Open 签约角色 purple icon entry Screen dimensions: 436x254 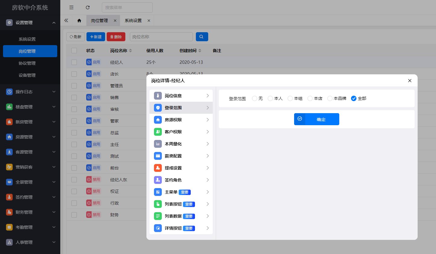[158, 180]
